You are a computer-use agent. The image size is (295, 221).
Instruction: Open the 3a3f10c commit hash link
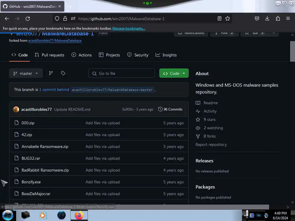[128, 109]
